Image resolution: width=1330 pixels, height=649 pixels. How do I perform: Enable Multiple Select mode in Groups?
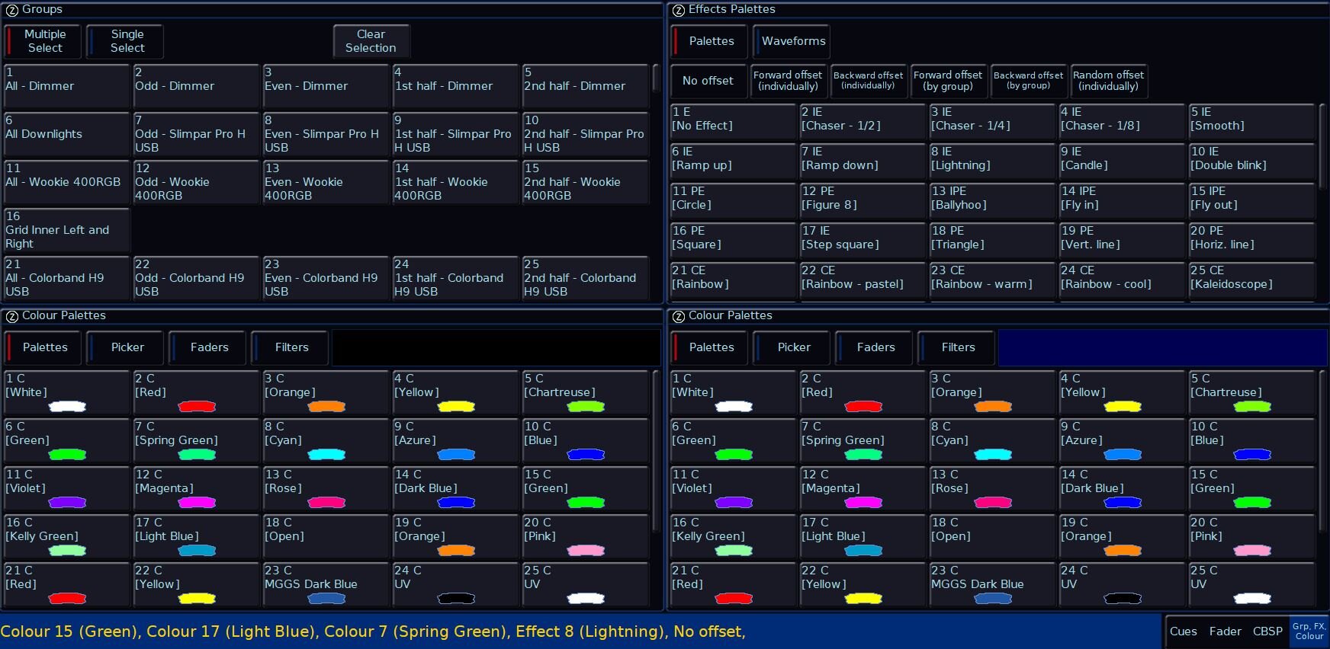tap(43, 41)
